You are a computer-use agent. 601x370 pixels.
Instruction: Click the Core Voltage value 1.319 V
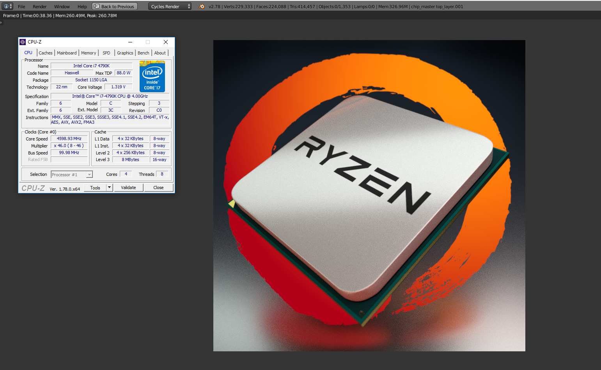pyautogui.click(x=119, y=87)
